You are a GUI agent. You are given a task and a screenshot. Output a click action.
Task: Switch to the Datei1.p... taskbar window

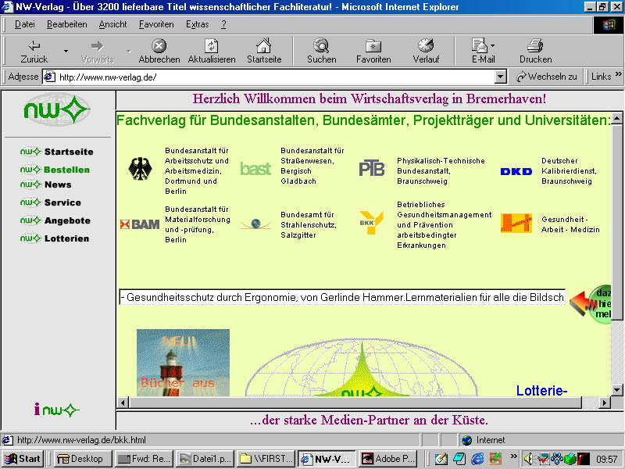click(205, 459)
